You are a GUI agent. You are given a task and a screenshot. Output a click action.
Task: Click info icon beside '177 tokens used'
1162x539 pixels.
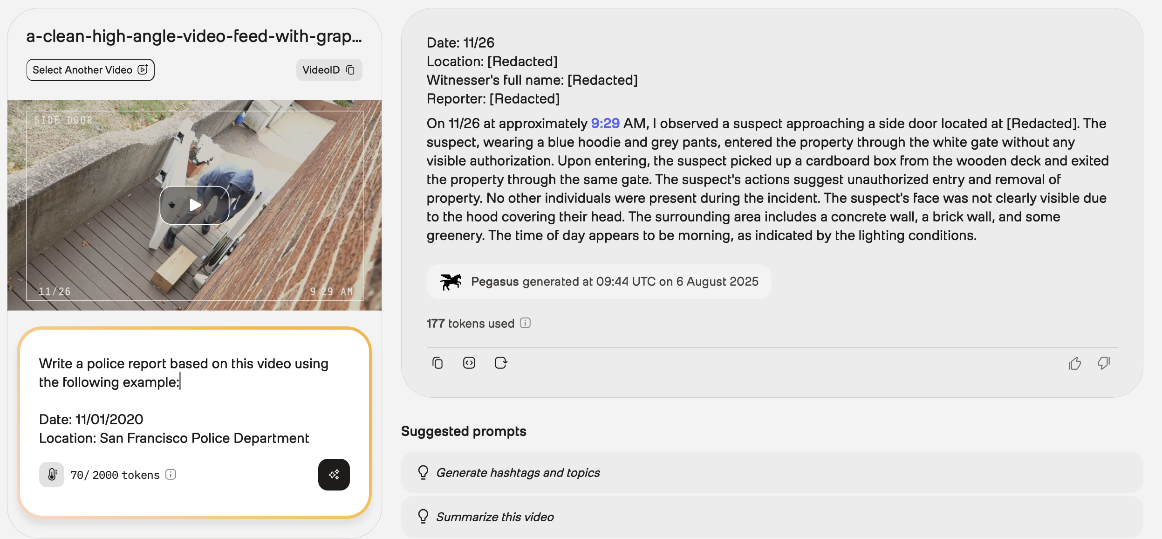525,323
